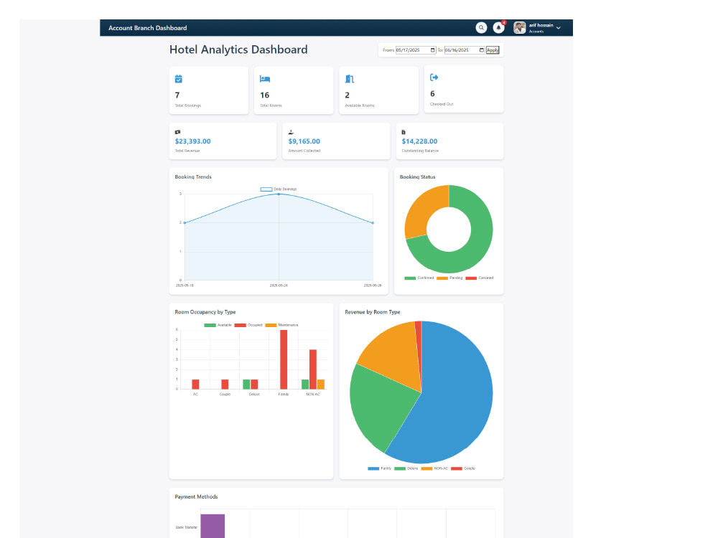Viewport: 718px width, 538px height.
Task: Click the $14,228.00 outstanding balance value
Action: pyautogui.click(x=419, y=141)
